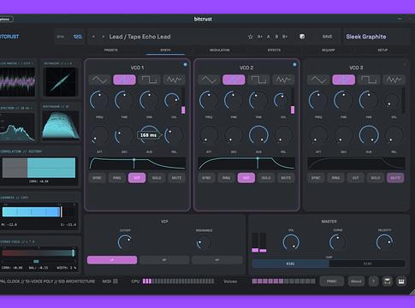Select compare slot A+
Image resolution: width=415 pixels, height=308 pixels.
pos(260,37)
